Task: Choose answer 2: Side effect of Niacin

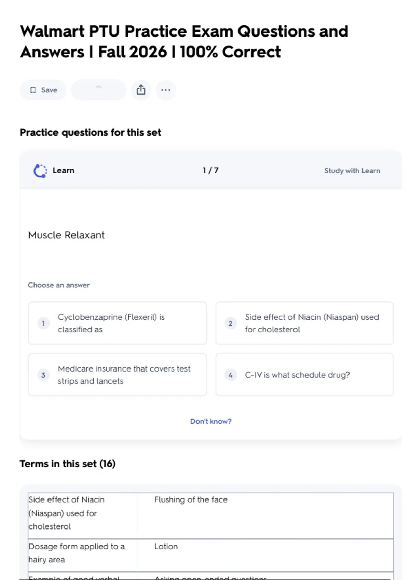Action: [x=304, y=323]
